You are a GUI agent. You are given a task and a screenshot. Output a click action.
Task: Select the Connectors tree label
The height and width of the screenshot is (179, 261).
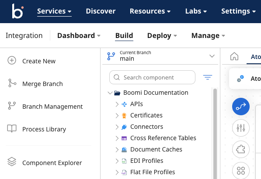coord(146,127)
